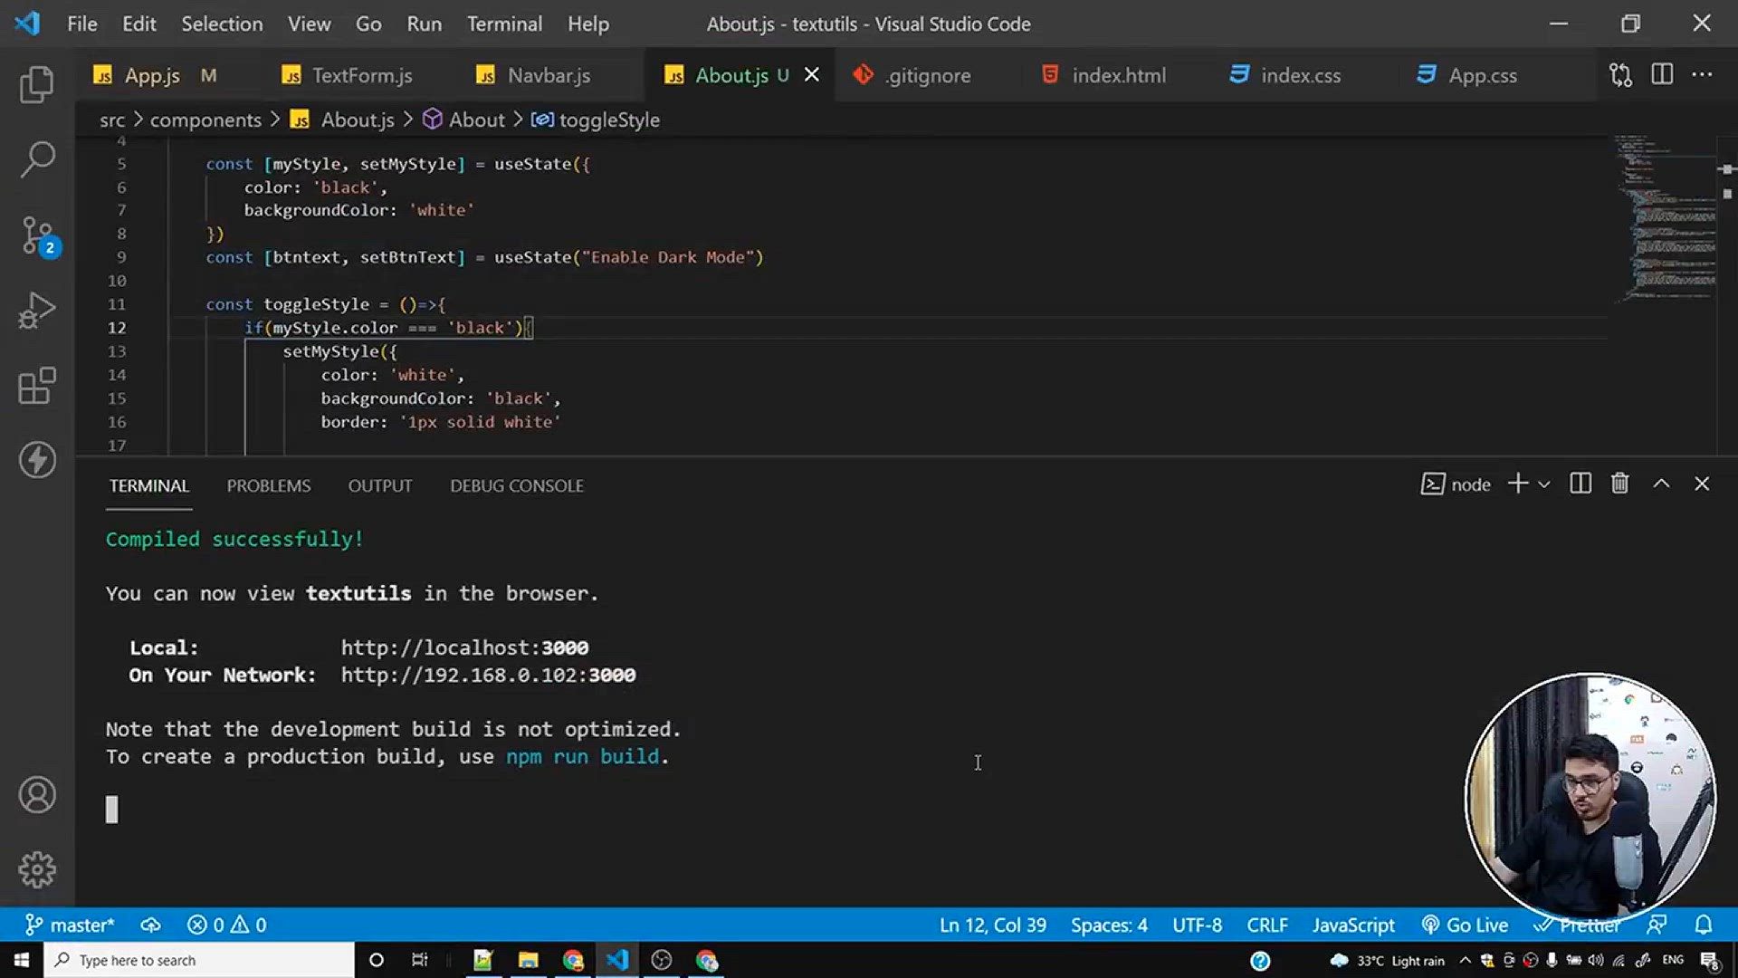Switch to the OUTPUT panel tab

pos(380,486)
